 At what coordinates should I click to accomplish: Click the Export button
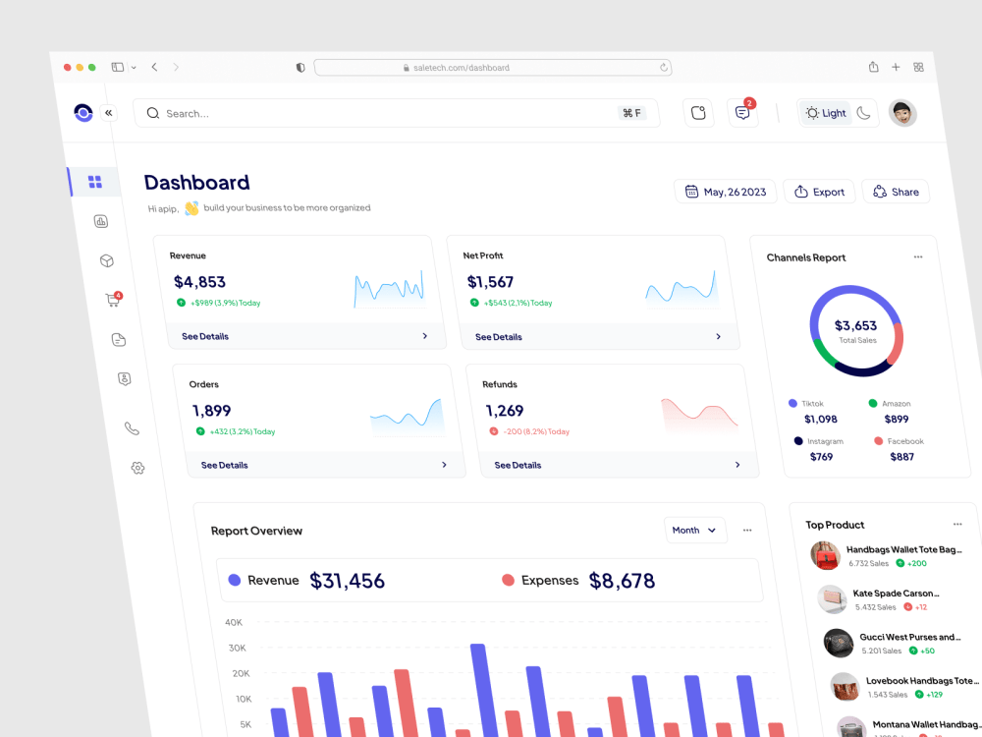click(x=819, y=192)
